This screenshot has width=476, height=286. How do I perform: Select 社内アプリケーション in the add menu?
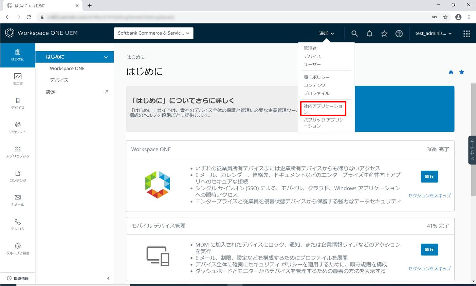click(323, 109)
